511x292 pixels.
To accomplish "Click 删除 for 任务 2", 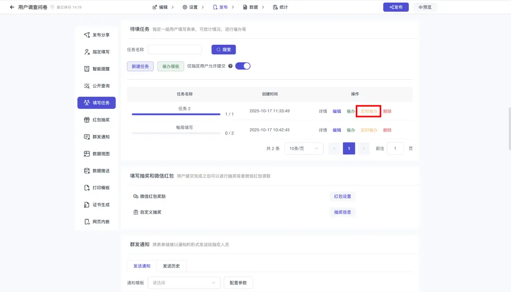I will [387, 111].
